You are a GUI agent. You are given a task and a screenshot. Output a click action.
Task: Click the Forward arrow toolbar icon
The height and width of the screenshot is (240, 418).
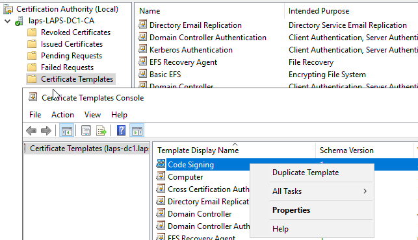[46, 130]
